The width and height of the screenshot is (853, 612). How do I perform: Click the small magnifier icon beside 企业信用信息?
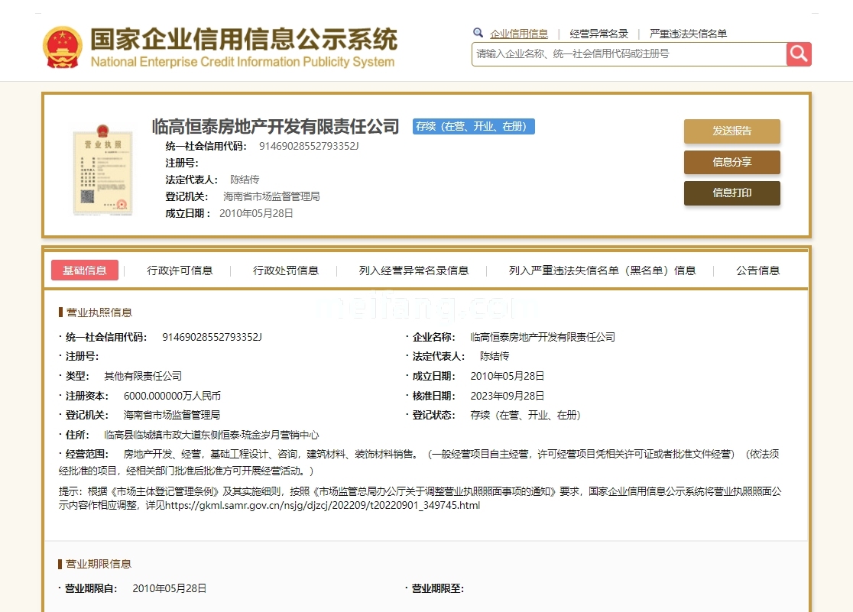coord(478,34)
